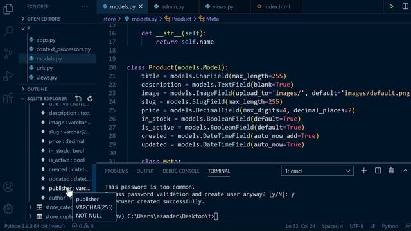This screenshot has height=231, width=411.
Task: Click the 'Meta' breadcrumb segment
Action: point(213,19)
